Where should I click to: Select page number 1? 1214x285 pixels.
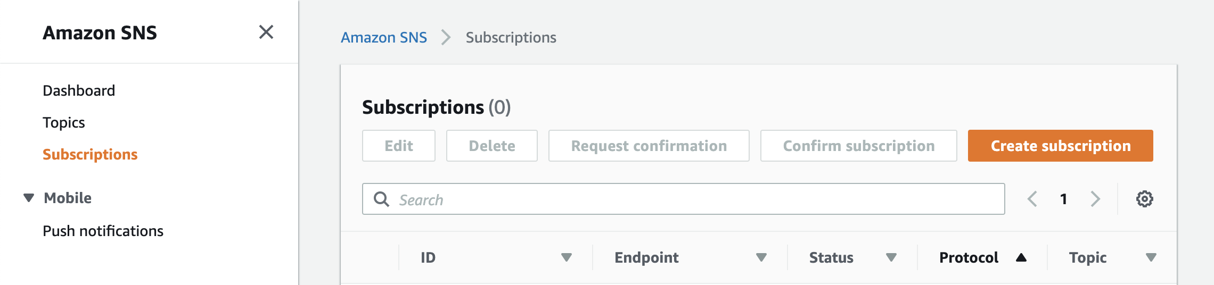[1063, 199]
